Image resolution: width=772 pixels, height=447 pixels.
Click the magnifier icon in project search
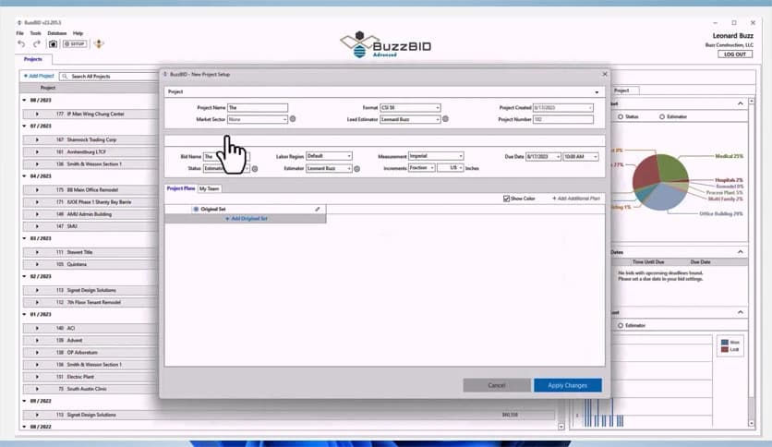coord(65,77)
